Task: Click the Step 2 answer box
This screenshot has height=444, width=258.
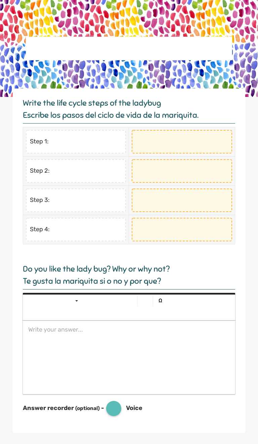Action: click(x=182, y=171)
